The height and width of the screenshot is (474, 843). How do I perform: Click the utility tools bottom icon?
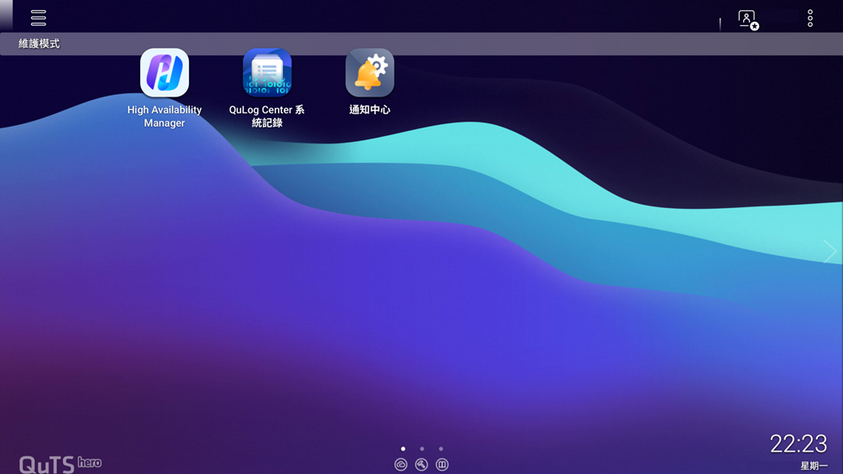[421, 464]
